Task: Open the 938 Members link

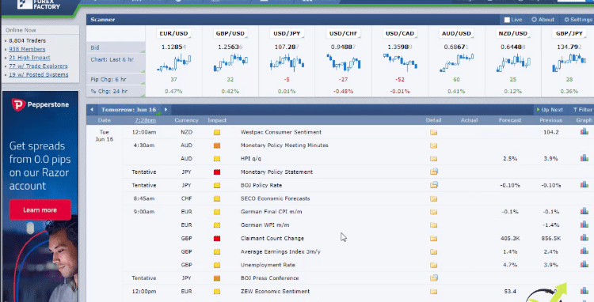Action: (x=27, y=49)
